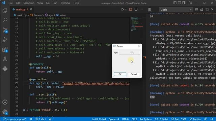The image size is (216, 121).
Task: Open Run and Debug view
Action: 5,40
